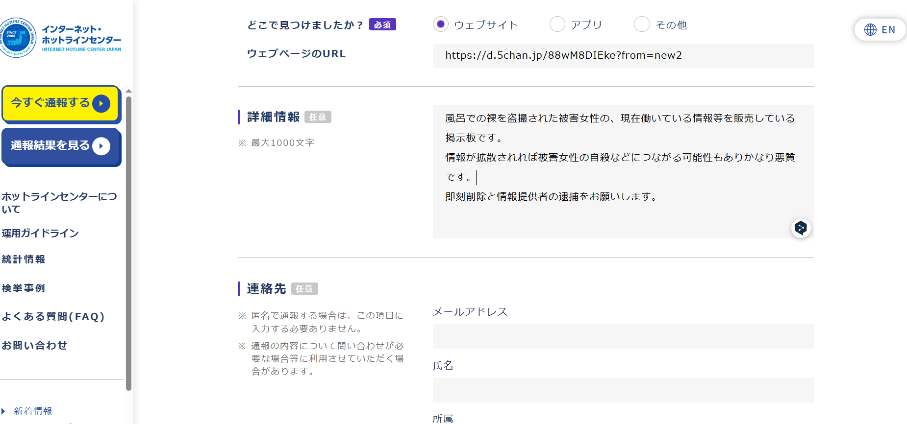The image size is (907, 424).
Task: Go to 統計情報 page
Action: (24, 259)
